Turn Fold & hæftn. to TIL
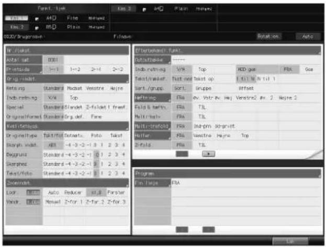 [x=201, y=107]
